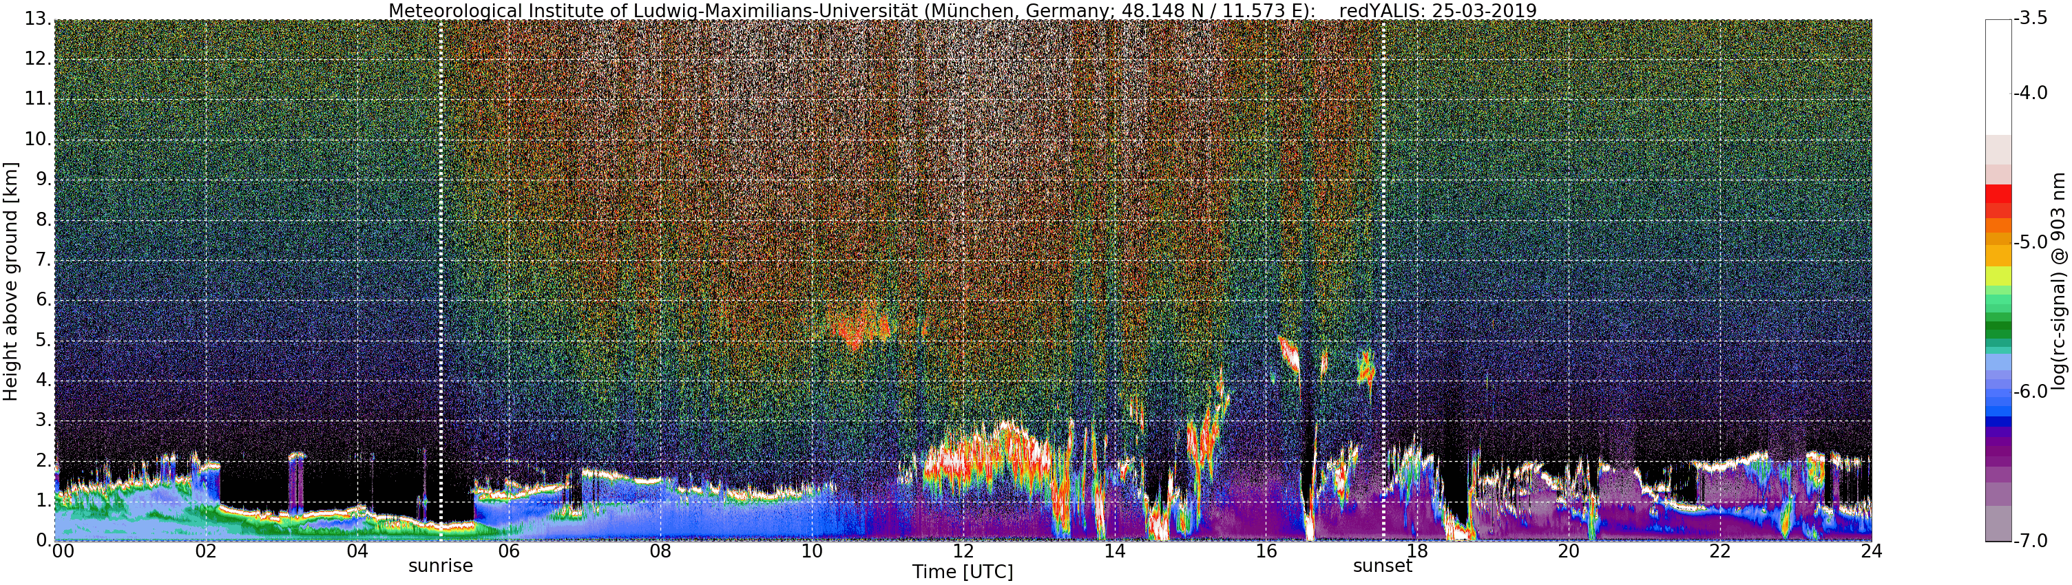Click the 'sunrise' label below the axis

(x=441, y=566)
